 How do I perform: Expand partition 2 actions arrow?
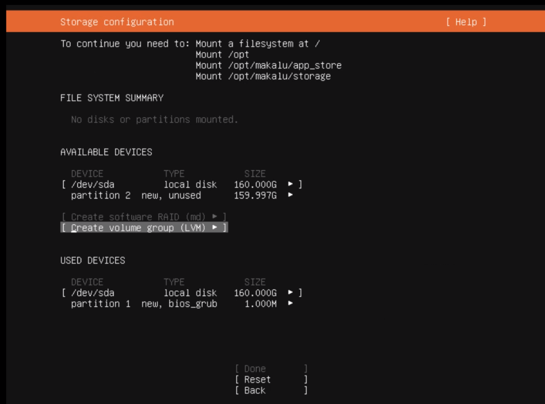click(290, 195)
